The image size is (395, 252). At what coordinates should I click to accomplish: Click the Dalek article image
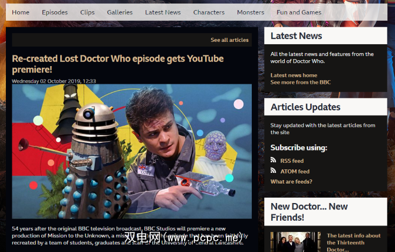point(131,151)
